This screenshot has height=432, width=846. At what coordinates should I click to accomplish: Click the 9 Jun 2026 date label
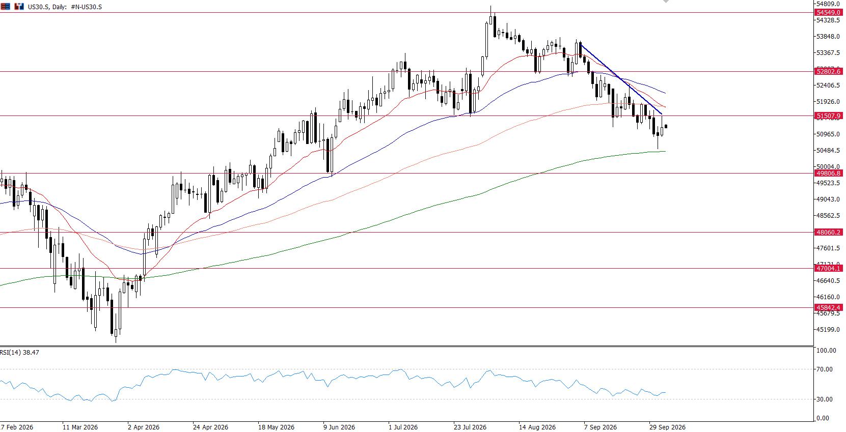click(340, 427)
